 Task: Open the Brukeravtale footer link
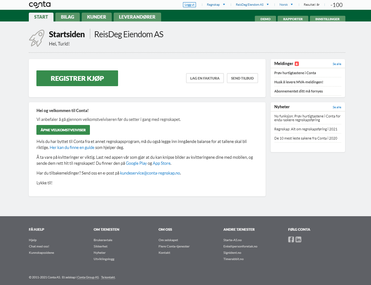click(x=103, y=240)
